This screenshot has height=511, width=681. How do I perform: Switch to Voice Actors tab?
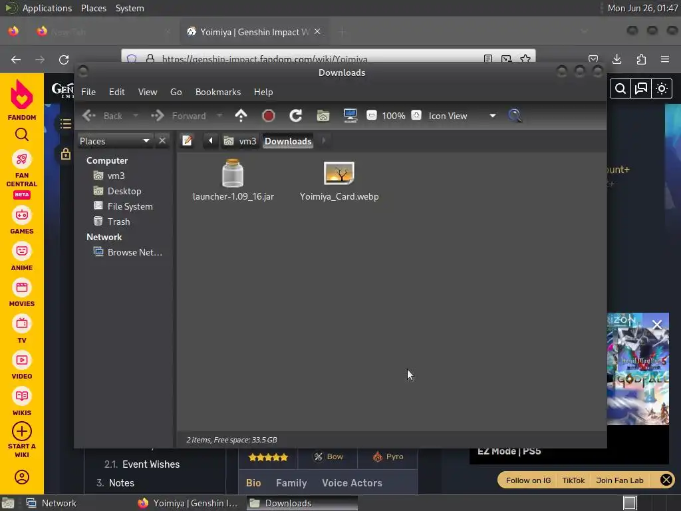(x=352, y=483)
